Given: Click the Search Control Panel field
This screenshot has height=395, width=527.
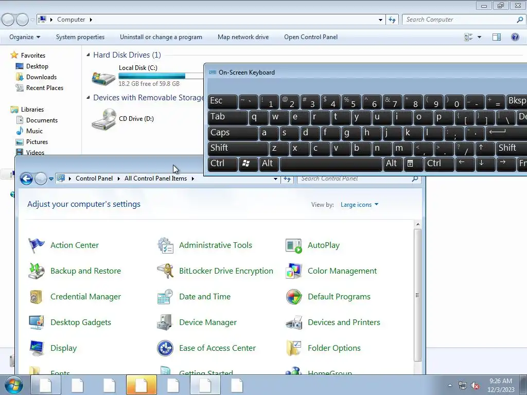Looking at the screenshot, I should coord(359,178).
